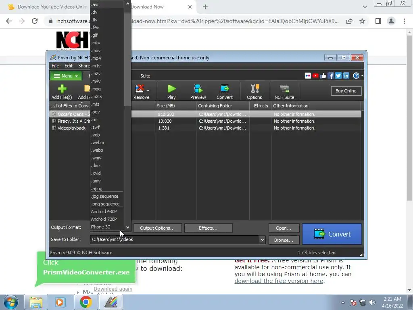The width and height of the screenshot is (413, 310).
Task: Click Chrome share page icon
Action: (x=349, y=21)
